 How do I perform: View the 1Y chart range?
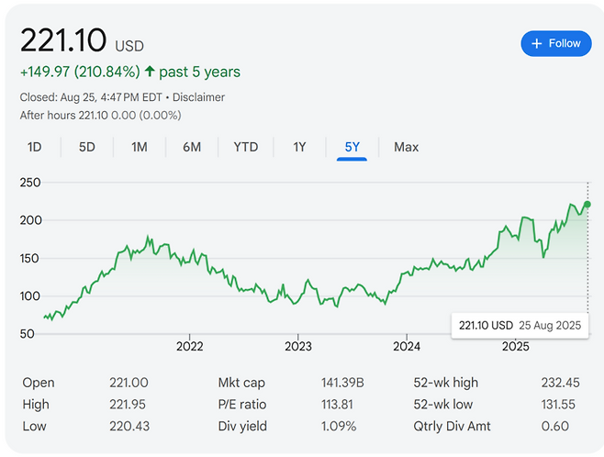[299, 147]
